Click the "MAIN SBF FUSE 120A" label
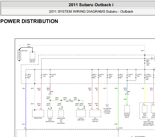 (148, 63)
